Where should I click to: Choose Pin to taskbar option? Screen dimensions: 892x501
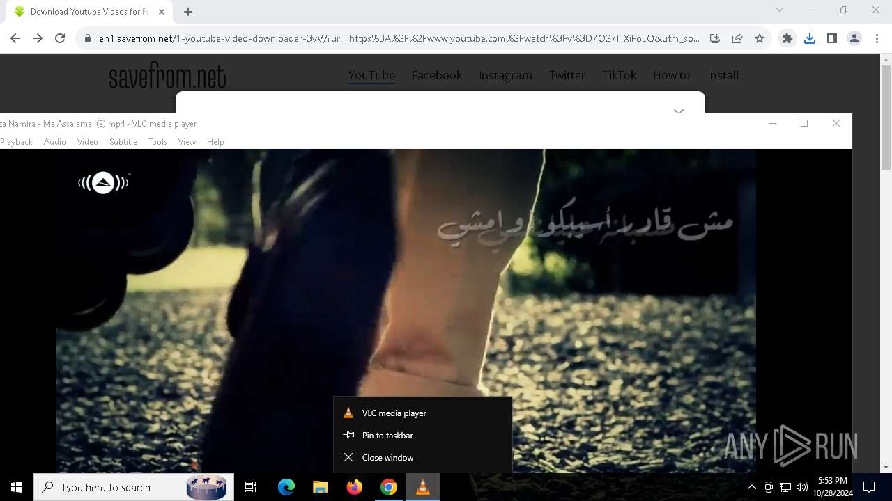pos(423,435)
